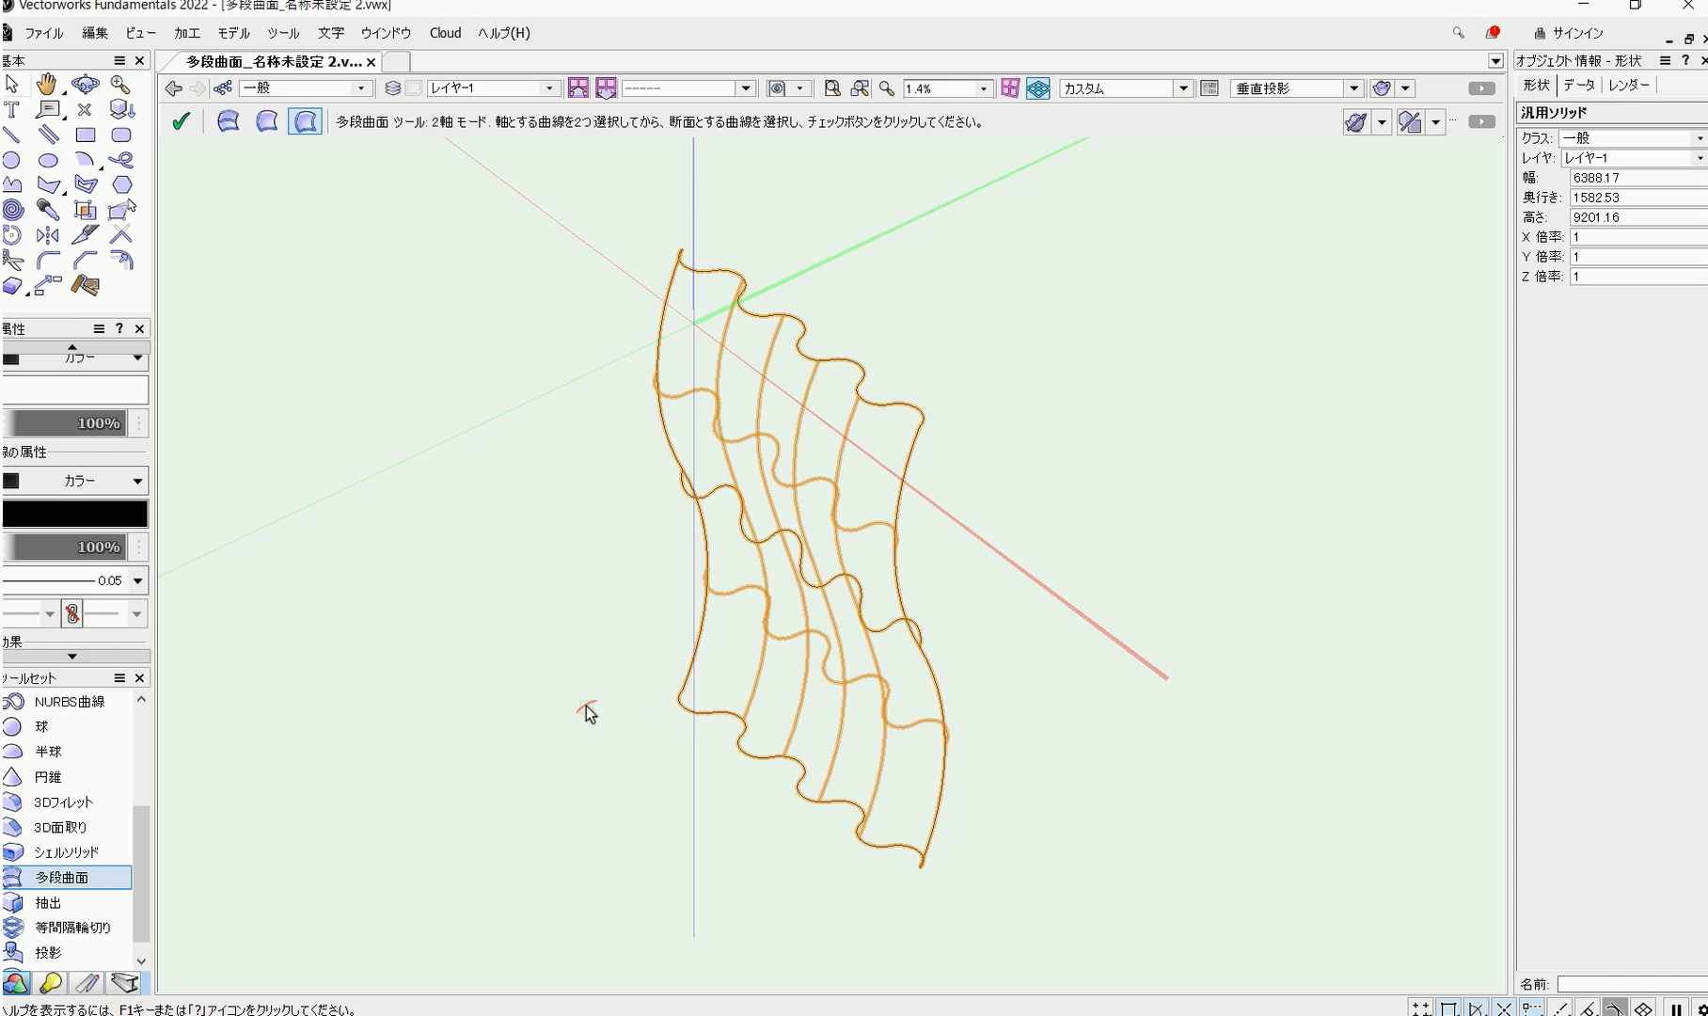
Task: Select 抽出 from the tool set list
Action: pyautogui.click(x=48, y=902)
